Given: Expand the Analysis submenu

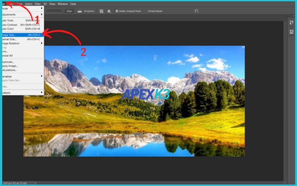Looking at the screenshot, I should point(22,93).
